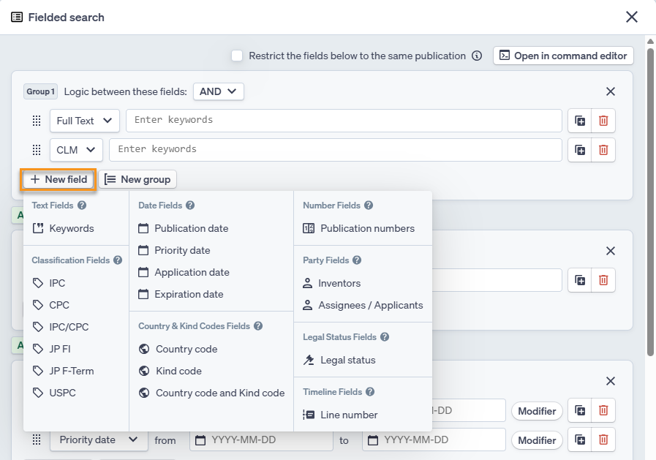Open the CLM field type dropdown
Screen dimensions: 656x460
tap(76, 150)
